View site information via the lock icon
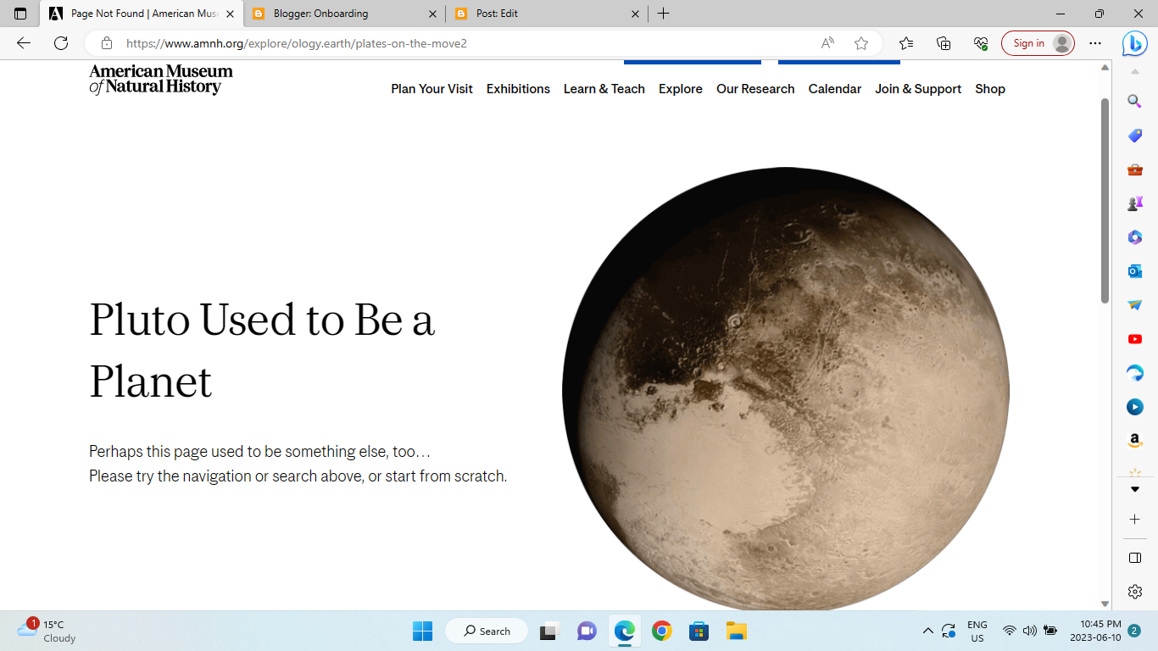The height and width of the screenshot is (651, 1158). point(107,43)
